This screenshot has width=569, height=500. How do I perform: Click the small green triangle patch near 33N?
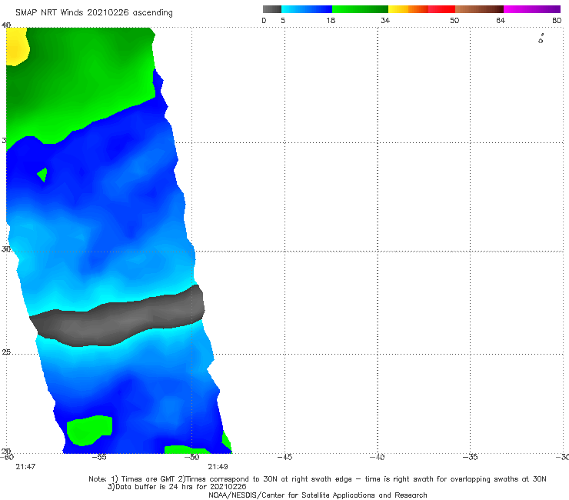click(43, 175)
